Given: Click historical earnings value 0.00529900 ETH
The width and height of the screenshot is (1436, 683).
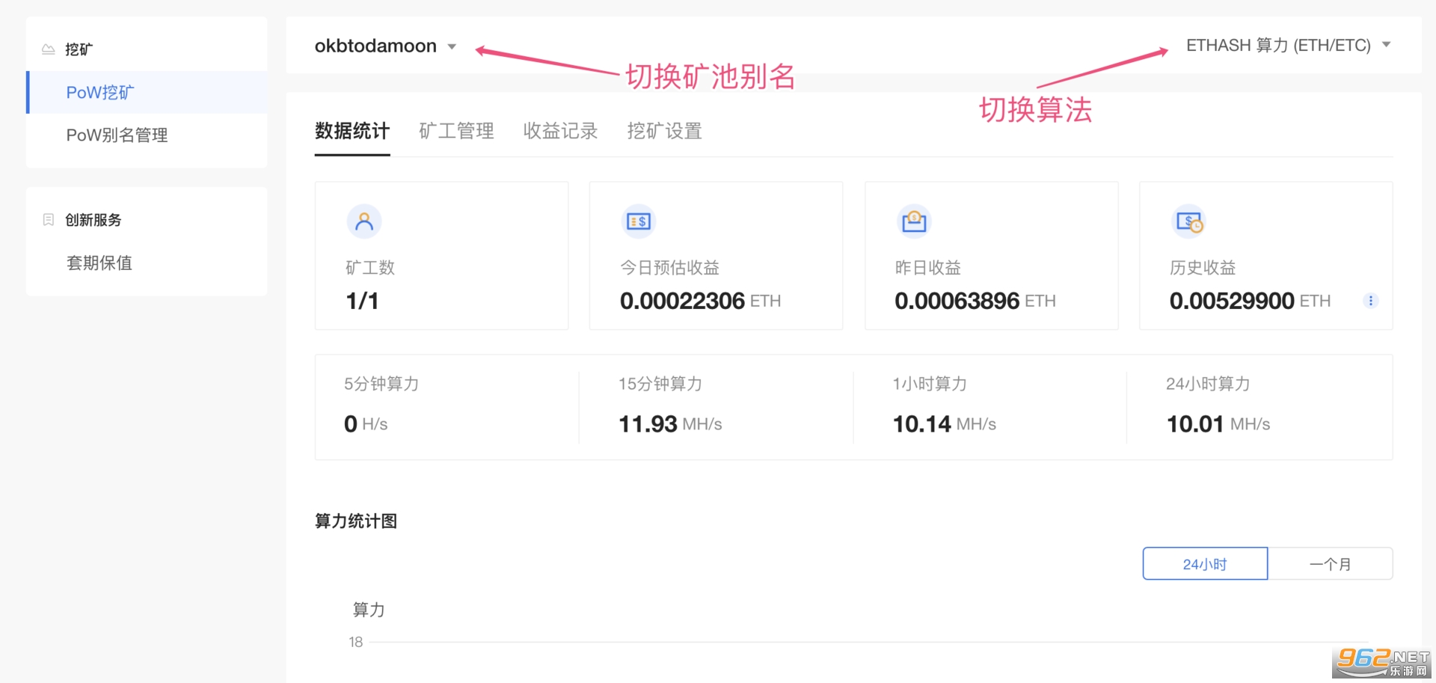Looking at the screenshot, I should coord(1250,301).
